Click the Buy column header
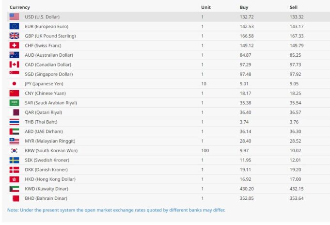The image size is (330, 225). (x=244, y=7)
